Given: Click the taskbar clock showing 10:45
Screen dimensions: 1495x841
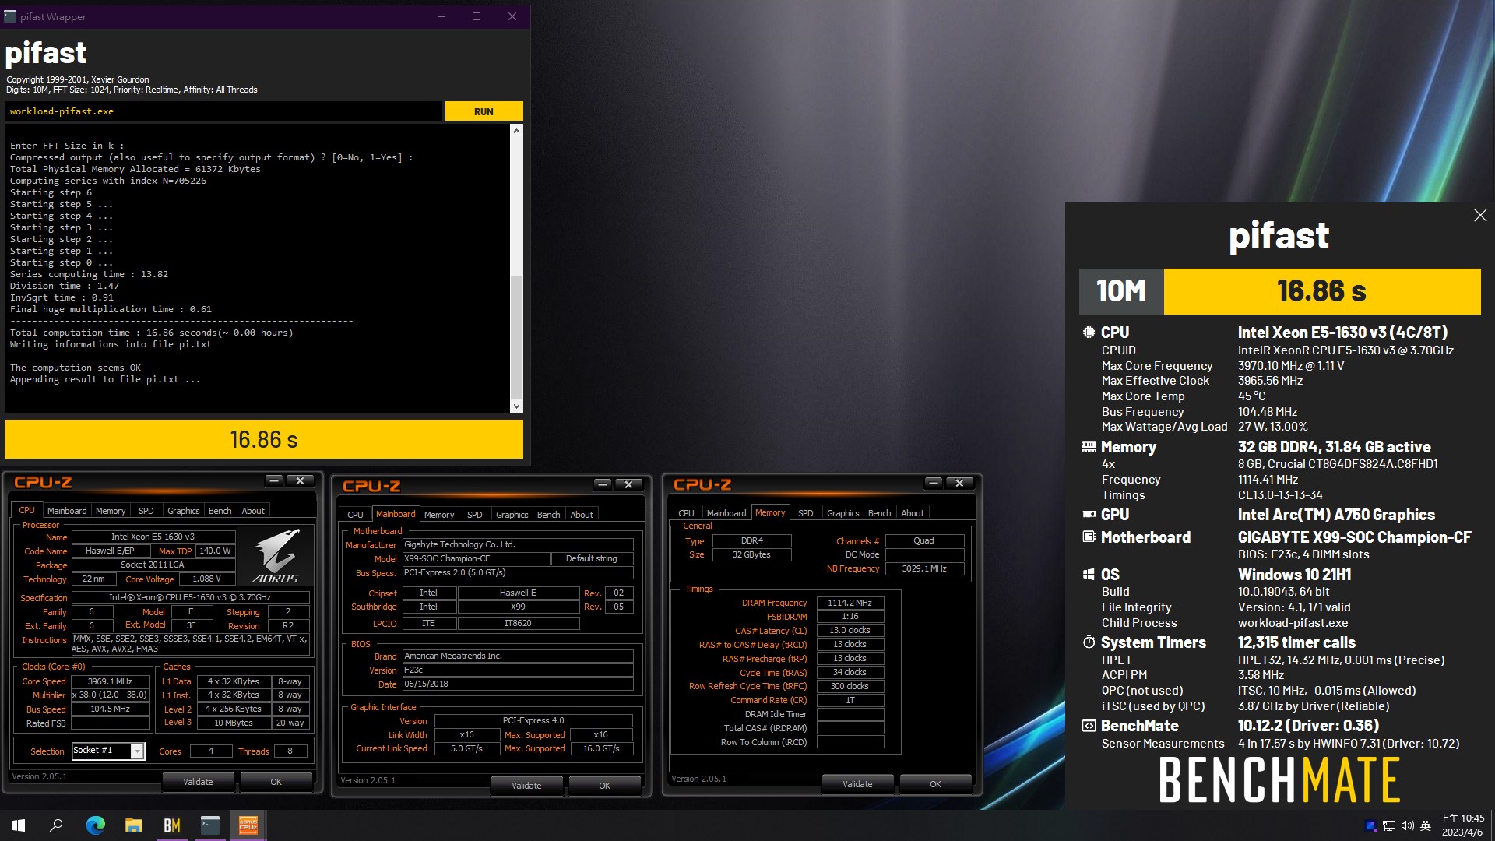Looking at the screenshot, I should 1462,825.
